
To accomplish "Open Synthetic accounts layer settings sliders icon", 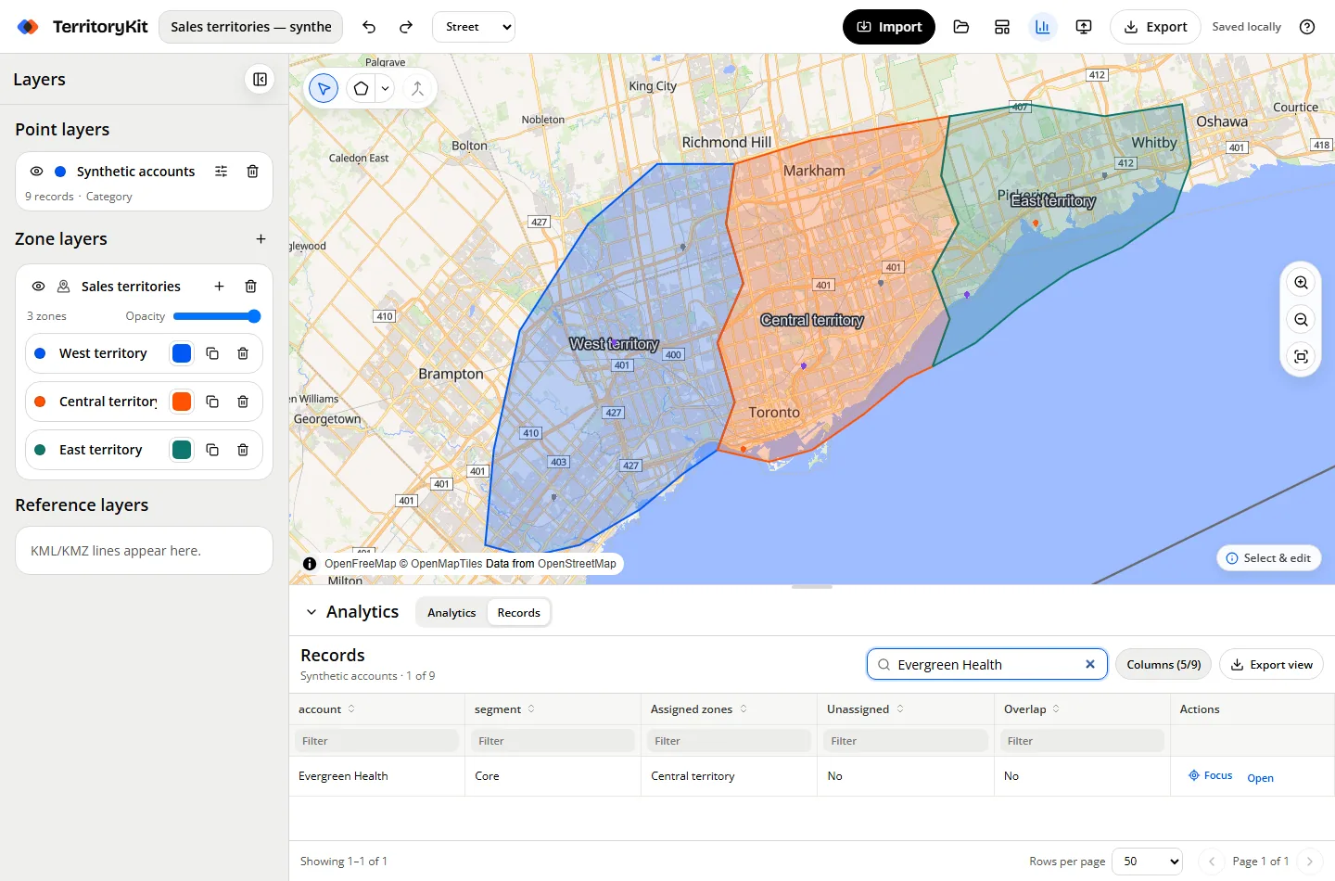I will (x=221, y=172).
